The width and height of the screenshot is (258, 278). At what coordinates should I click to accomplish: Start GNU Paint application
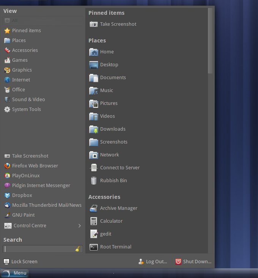click(23, 215)
